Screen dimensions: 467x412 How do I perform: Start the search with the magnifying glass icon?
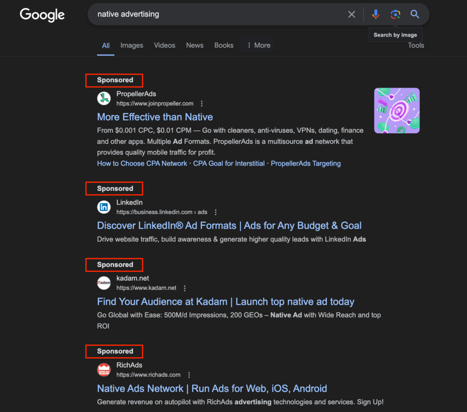pos(414,14)
